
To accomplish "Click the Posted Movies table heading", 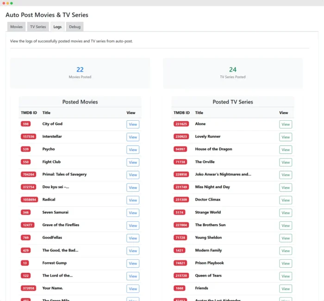I will [x=80, y=102].
